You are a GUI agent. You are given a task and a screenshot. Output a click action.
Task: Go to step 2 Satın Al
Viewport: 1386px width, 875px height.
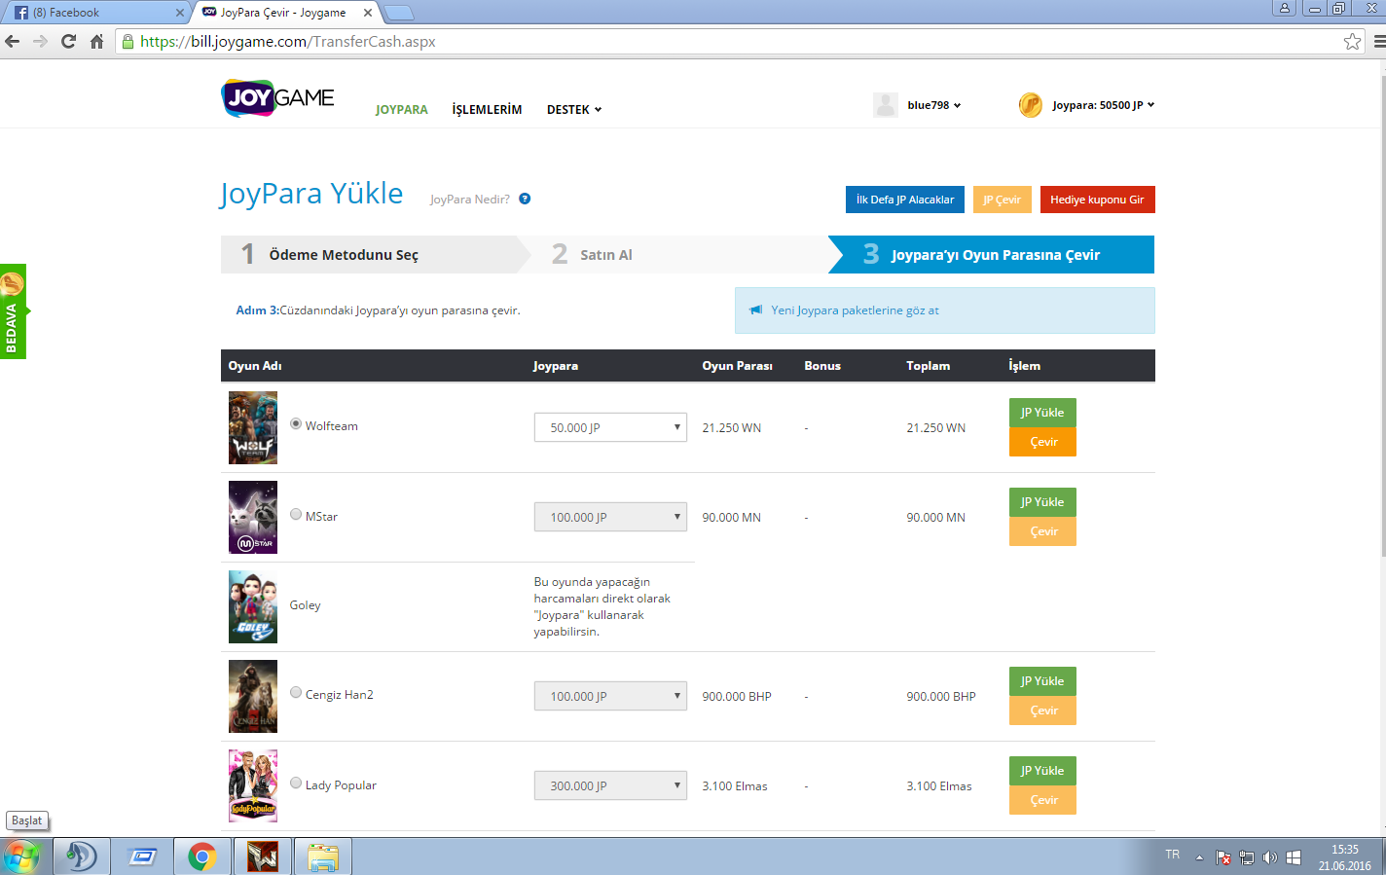click(x=681, y=255)
